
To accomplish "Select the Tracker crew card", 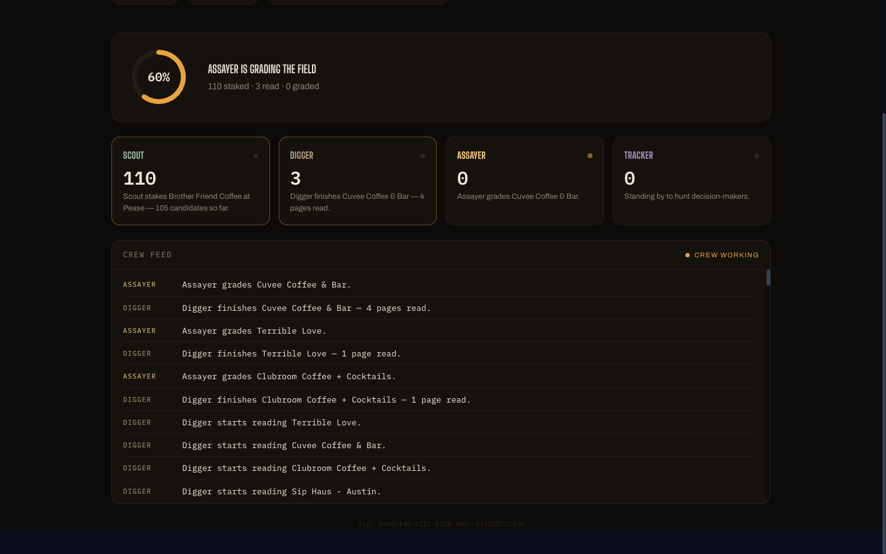I will tap(692, 181).
